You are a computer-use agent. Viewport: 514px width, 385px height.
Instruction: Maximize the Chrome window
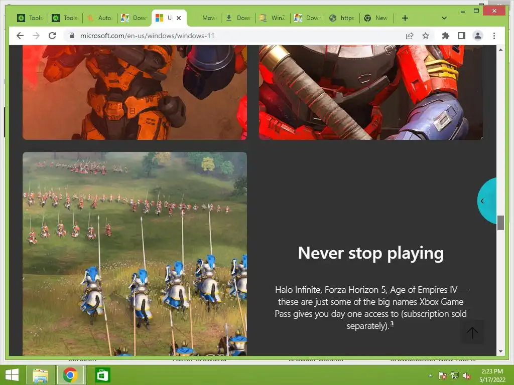476,11
